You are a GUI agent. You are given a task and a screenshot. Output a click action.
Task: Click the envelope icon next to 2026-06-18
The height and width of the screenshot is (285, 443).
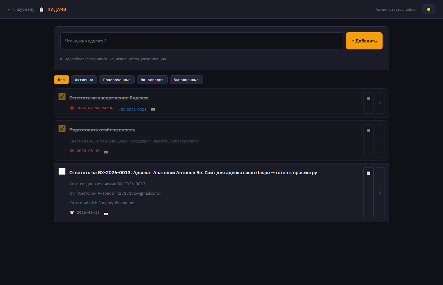coord(106,214)
